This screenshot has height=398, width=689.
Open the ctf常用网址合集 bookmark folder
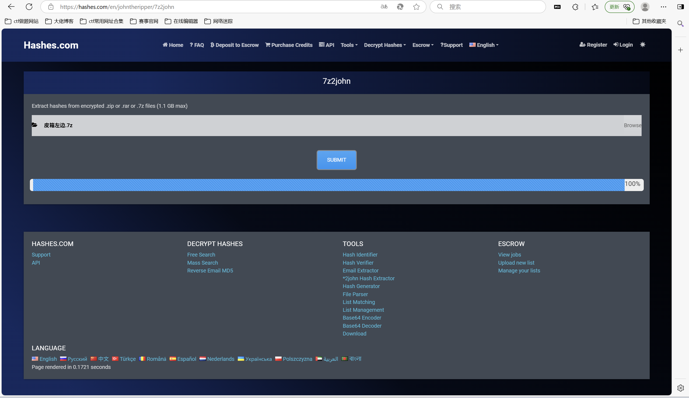click(102, 21)
